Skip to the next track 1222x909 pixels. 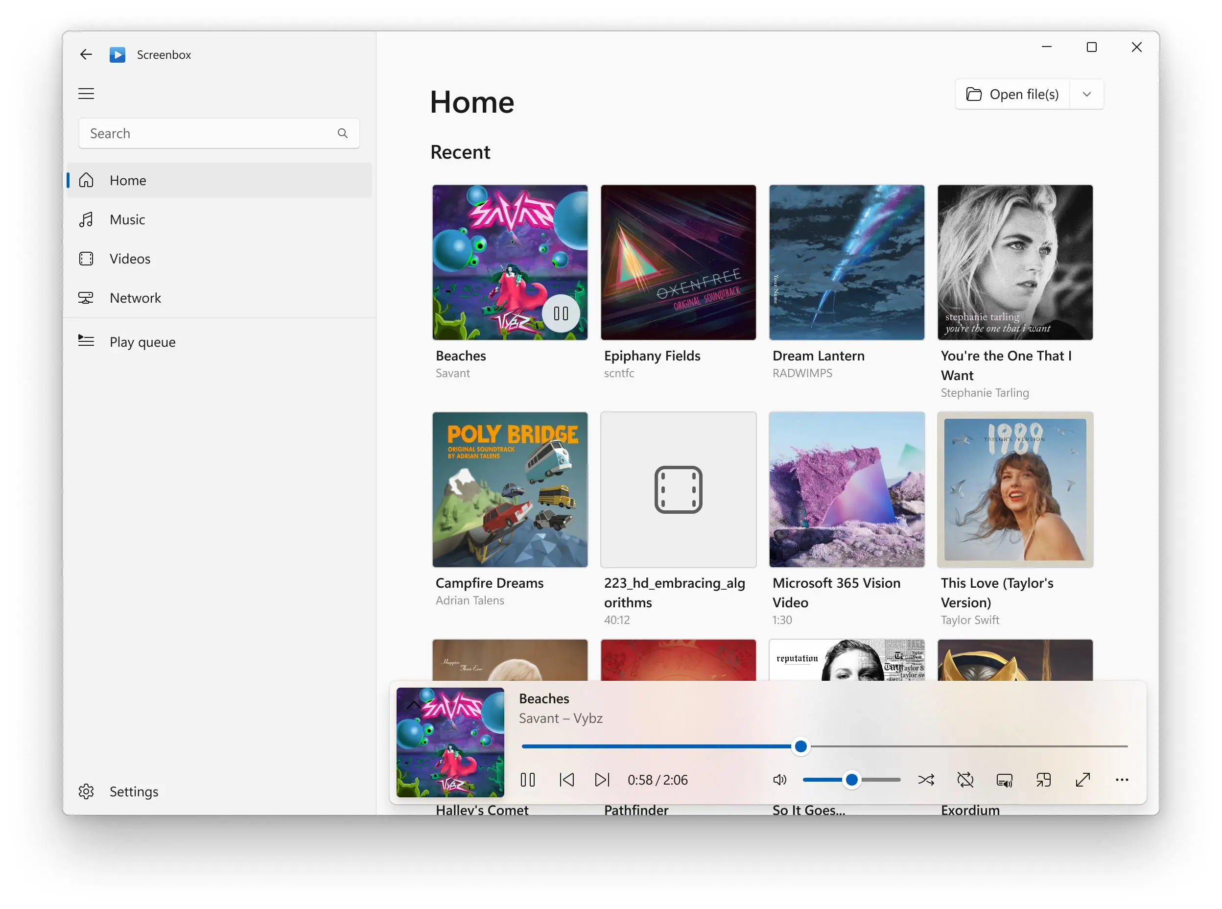pyautogui.click(x=602, y=780)
